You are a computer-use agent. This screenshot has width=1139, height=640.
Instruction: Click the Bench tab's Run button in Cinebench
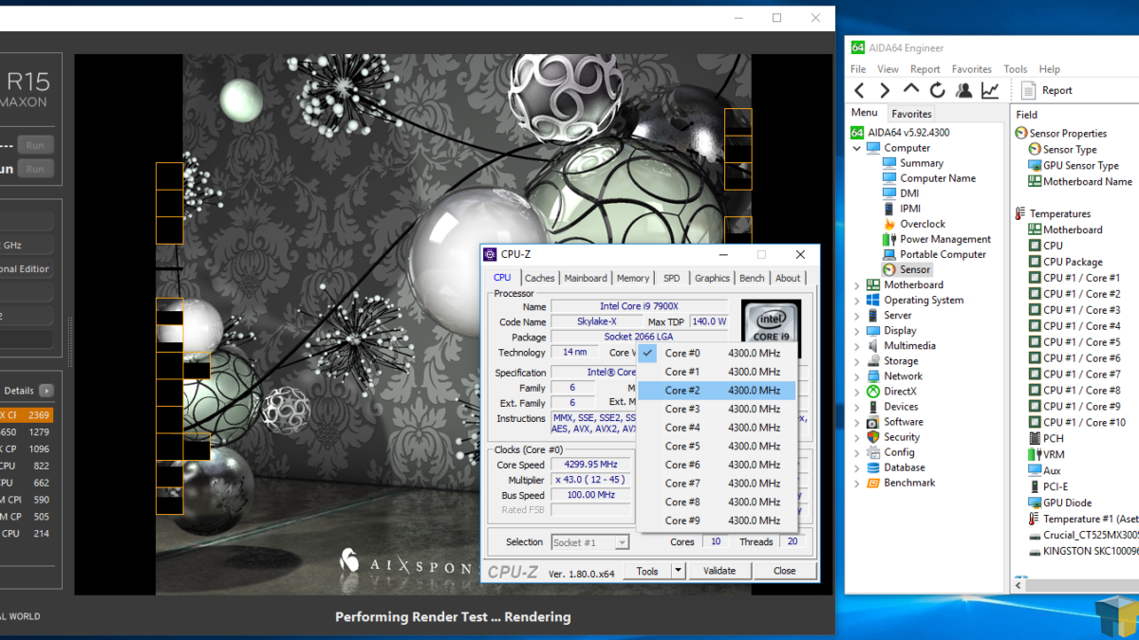point(35,169)
